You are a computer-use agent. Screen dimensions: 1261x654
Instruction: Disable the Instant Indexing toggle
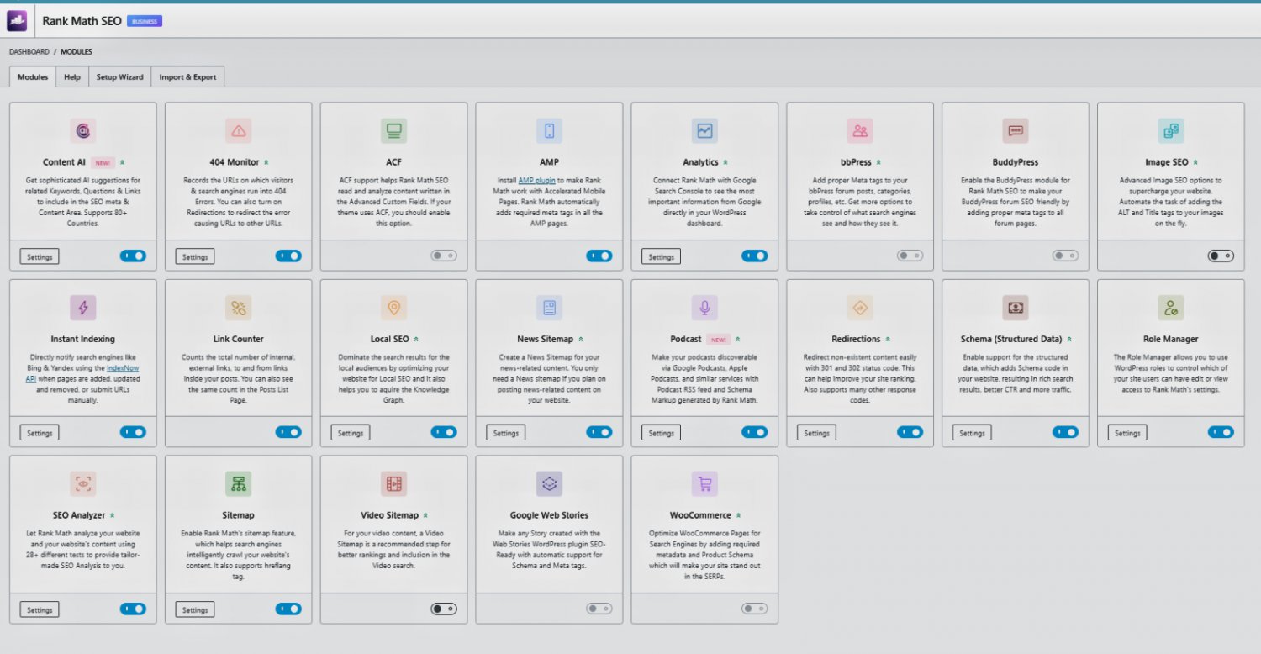133,432
